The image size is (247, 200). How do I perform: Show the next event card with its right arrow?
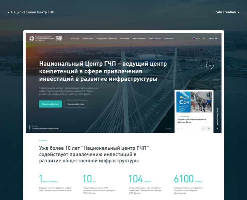click(x=209, y=129)
